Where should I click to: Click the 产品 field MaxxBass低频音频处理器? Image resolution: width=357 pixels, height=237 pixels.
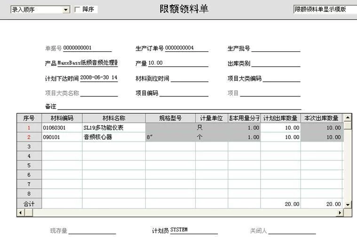click(x=87, y=63)
